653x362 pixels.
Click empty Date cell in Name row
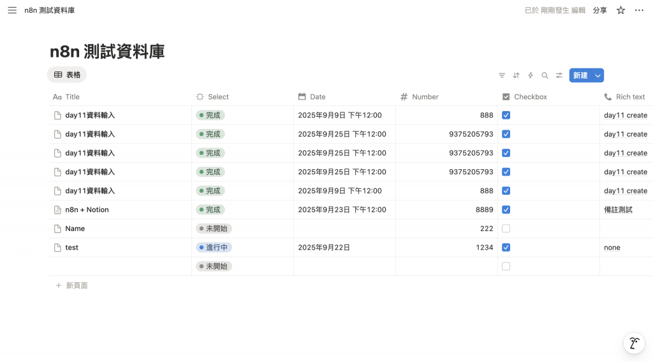[x=345, y=229]
